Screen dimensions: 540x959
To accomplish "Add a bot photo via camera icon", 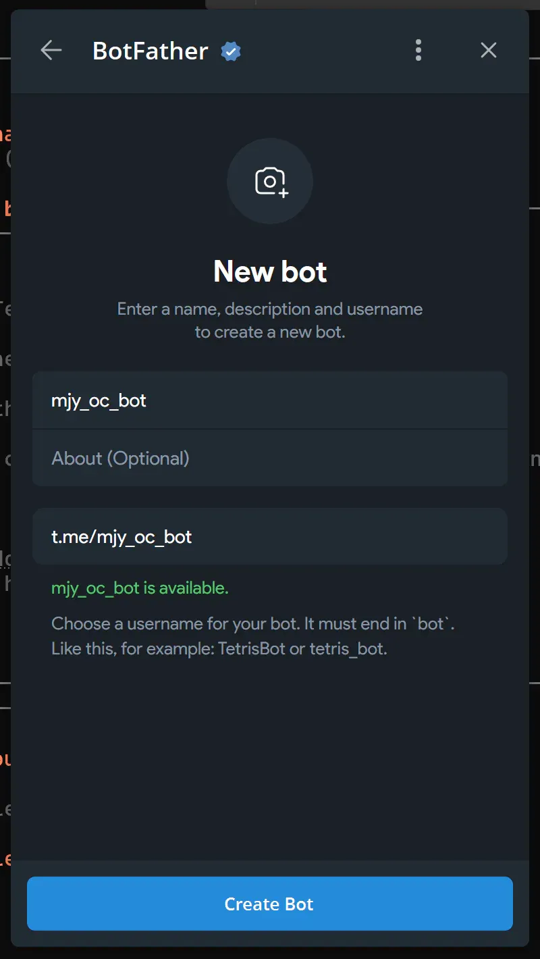I will pyautogui.click(x=271, y=182).
